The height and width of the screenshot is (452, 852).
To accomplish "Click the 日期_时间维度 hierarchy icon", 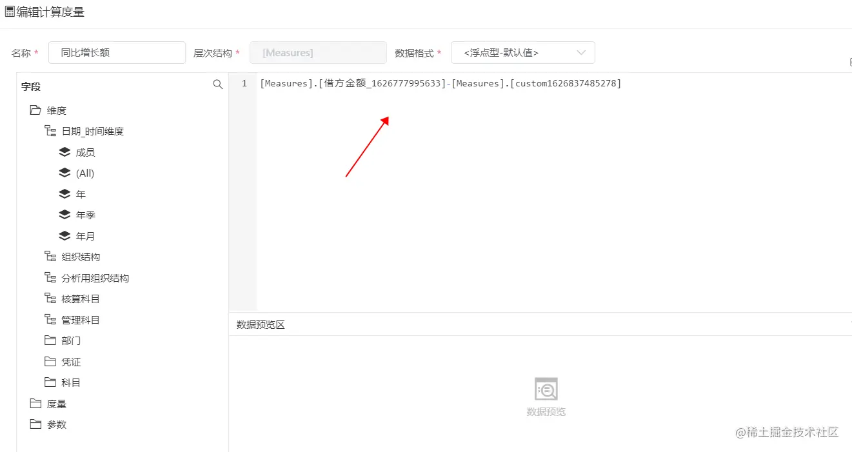I will click(50, 131).
